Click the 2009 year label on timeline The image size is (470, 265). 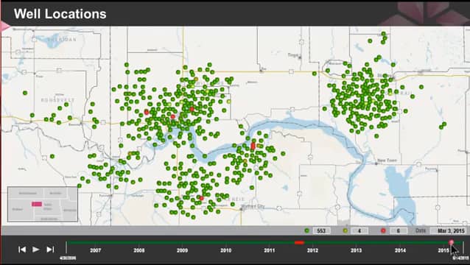point(182,250)
